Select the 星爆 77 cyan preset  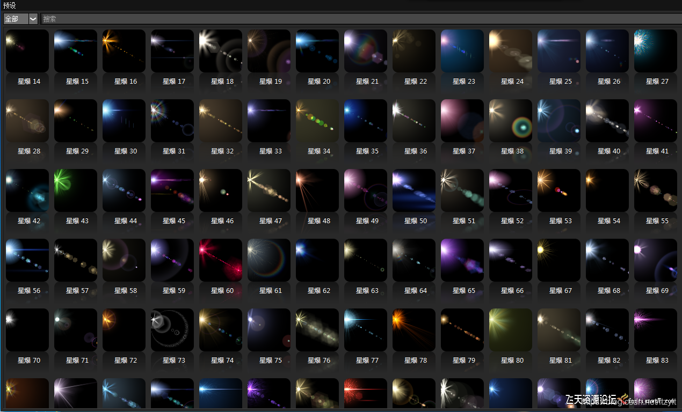tap(366, 330)
